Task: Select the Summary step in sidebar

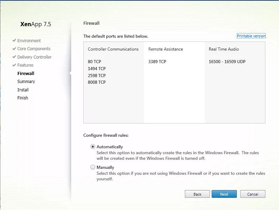Action: [x=26, y=82]
